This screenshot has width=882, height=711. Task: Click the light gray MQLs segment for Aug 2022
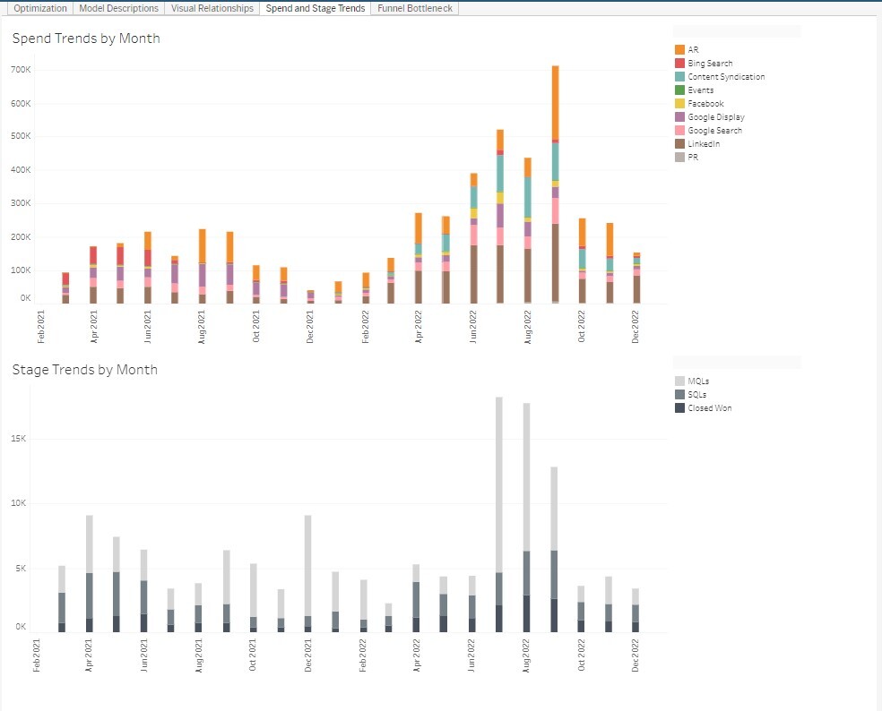[x=526, y=477]
